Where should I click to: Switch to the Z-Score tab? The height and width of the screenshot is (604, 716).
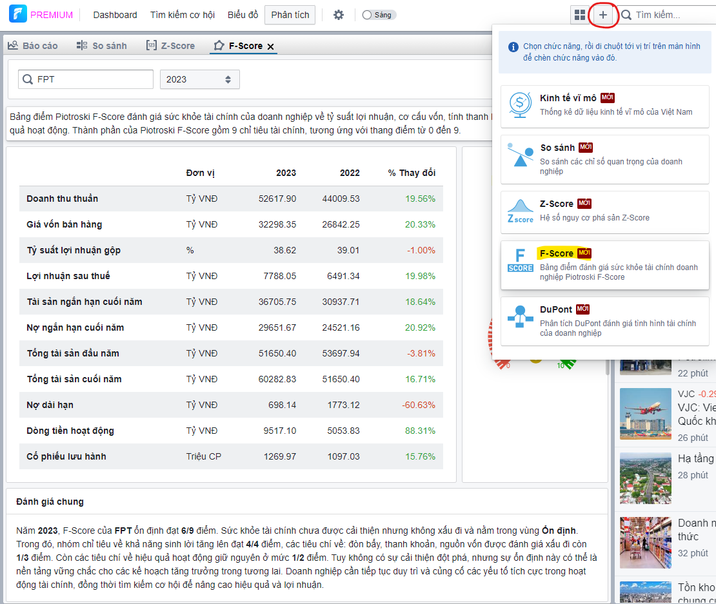click(171, 46)
